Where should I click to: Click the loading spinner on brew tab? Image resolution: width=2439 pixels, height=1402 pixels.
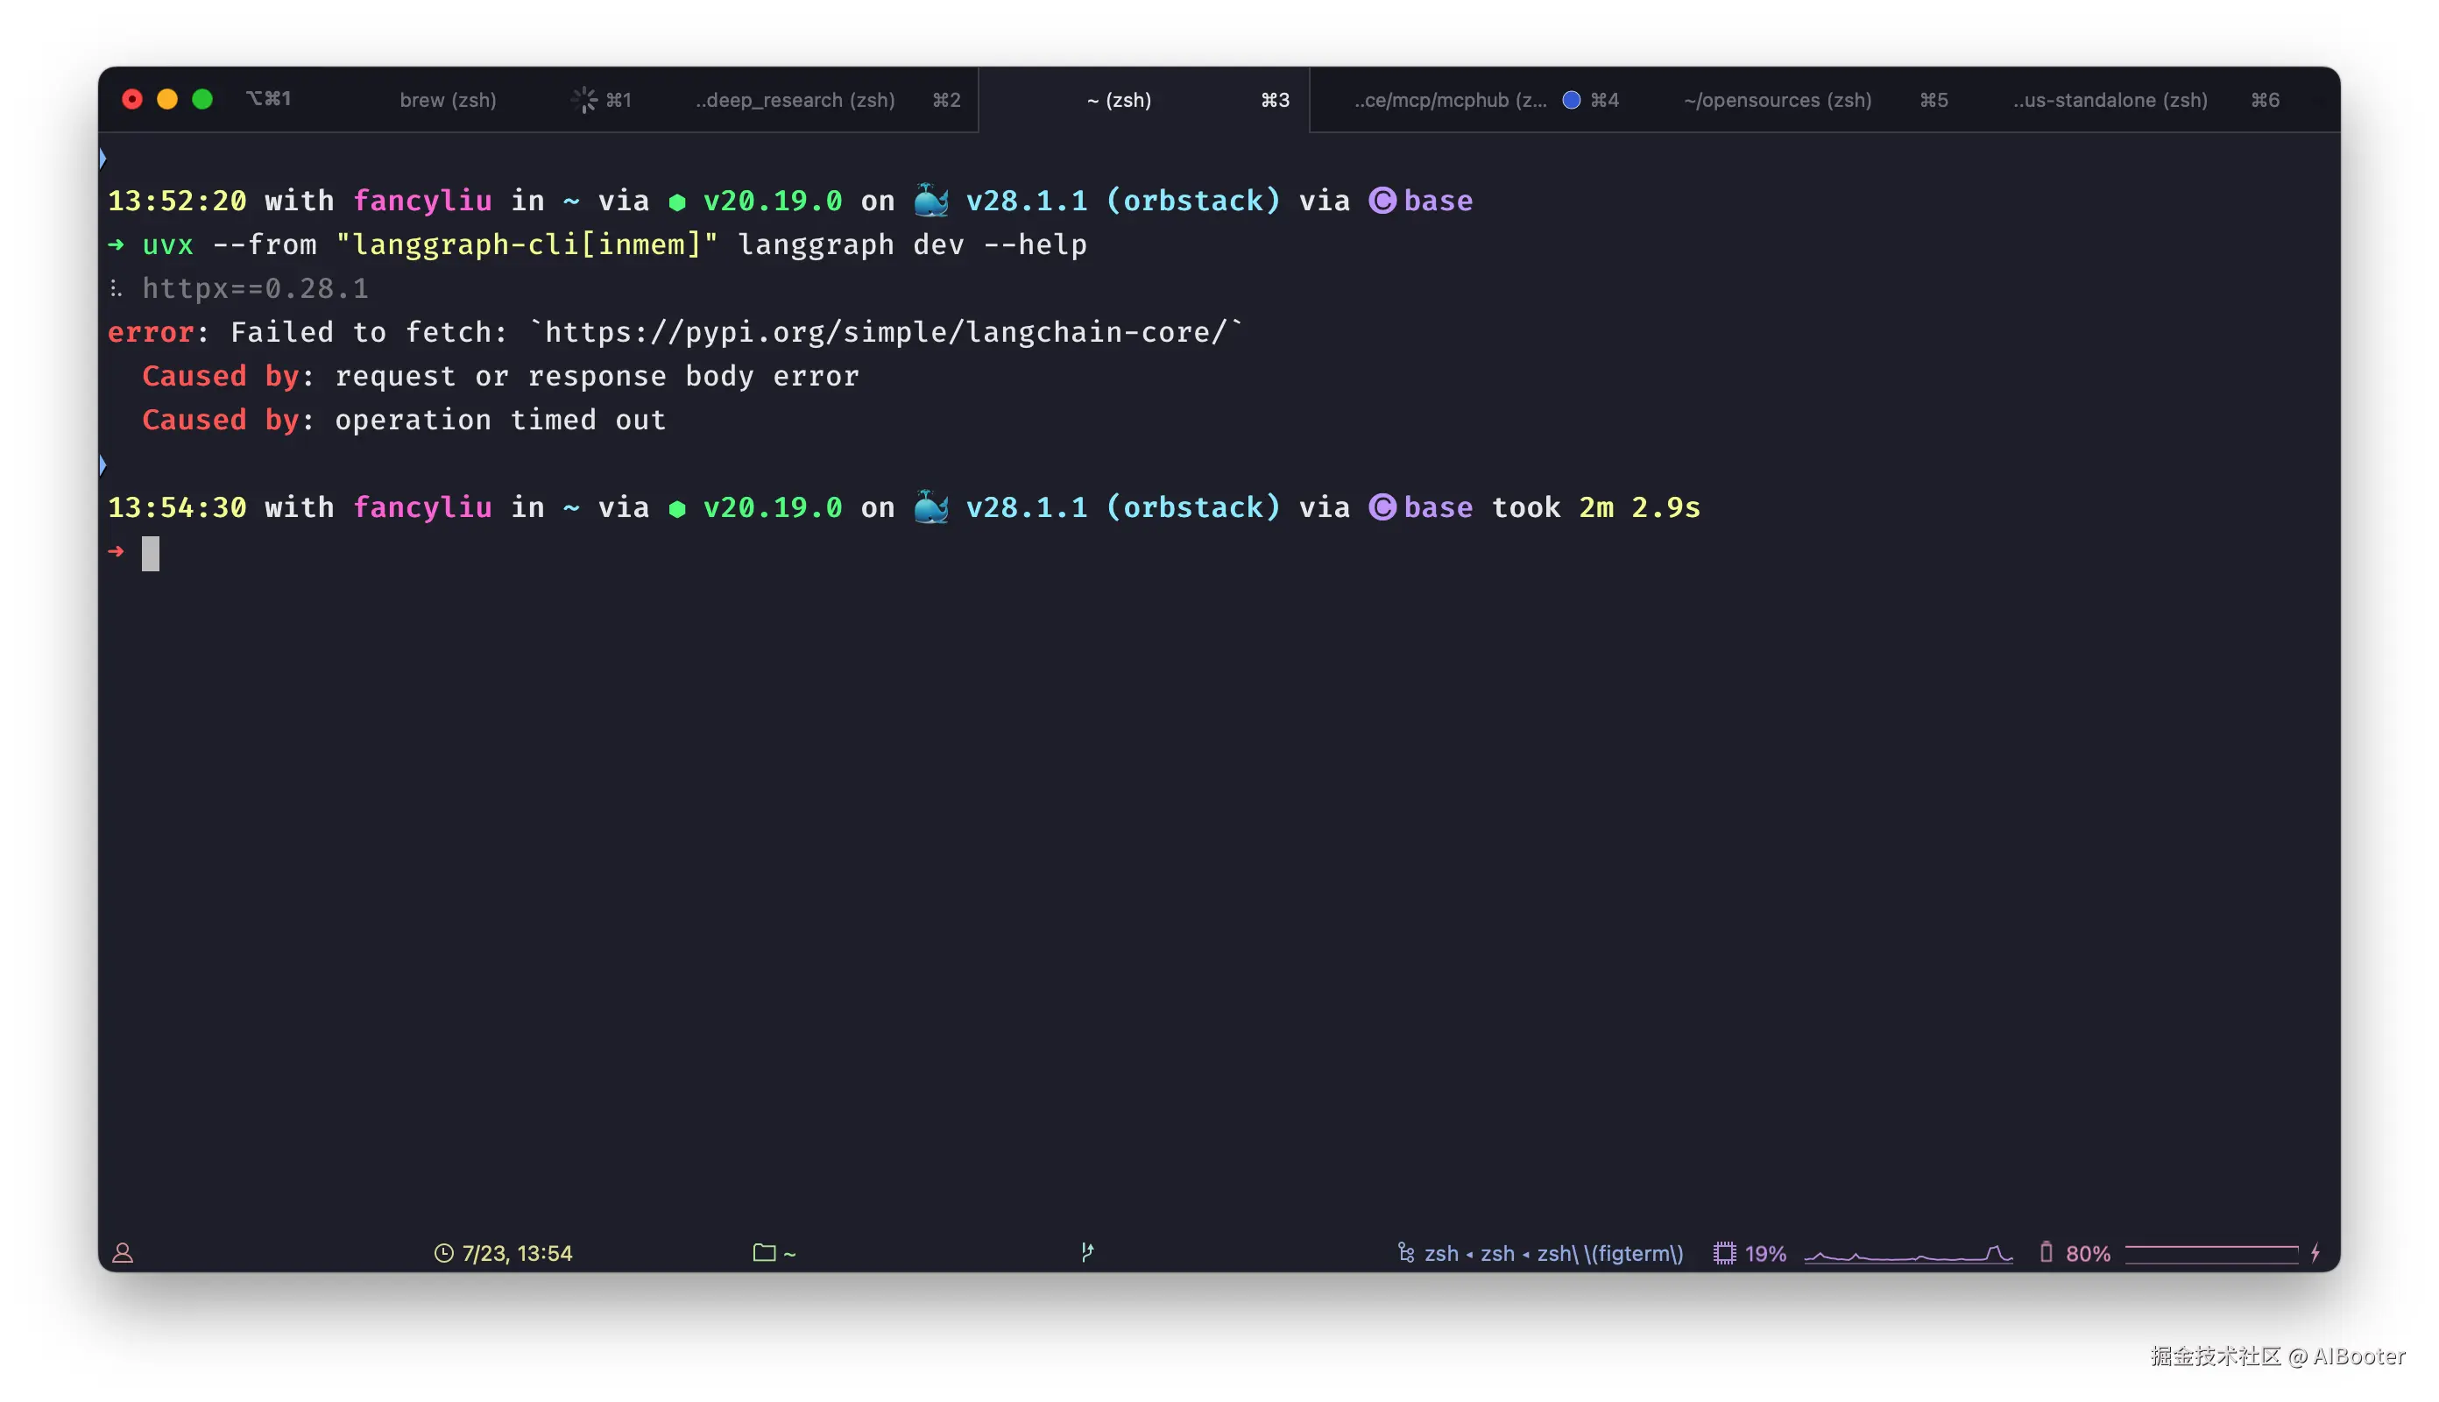coord(584,100)
